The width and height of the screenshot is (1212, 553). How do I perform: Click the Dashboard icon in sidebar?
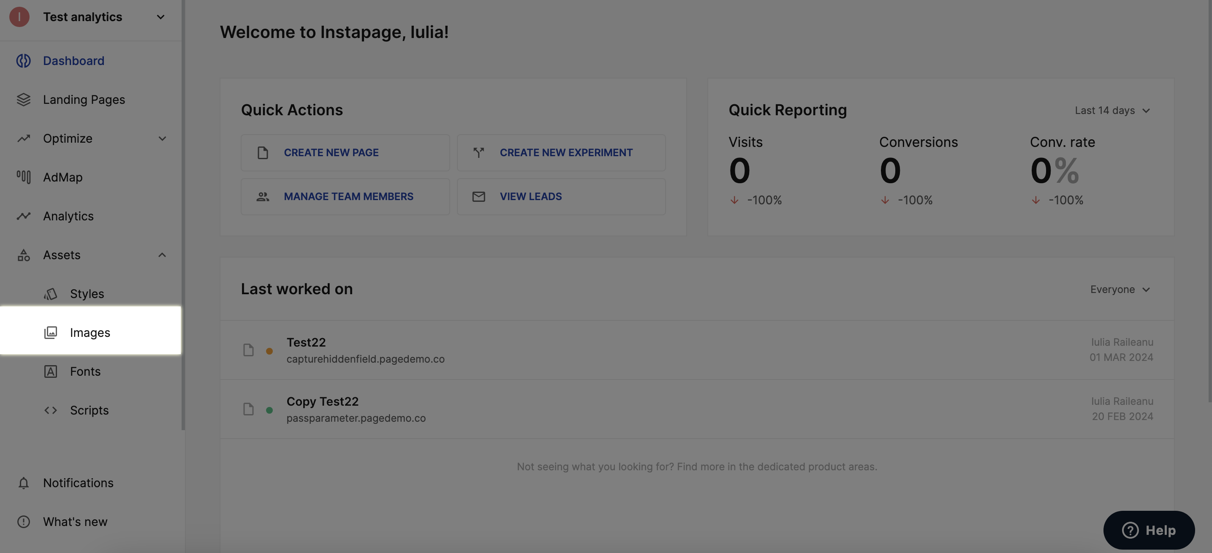(x=24, y=61)
